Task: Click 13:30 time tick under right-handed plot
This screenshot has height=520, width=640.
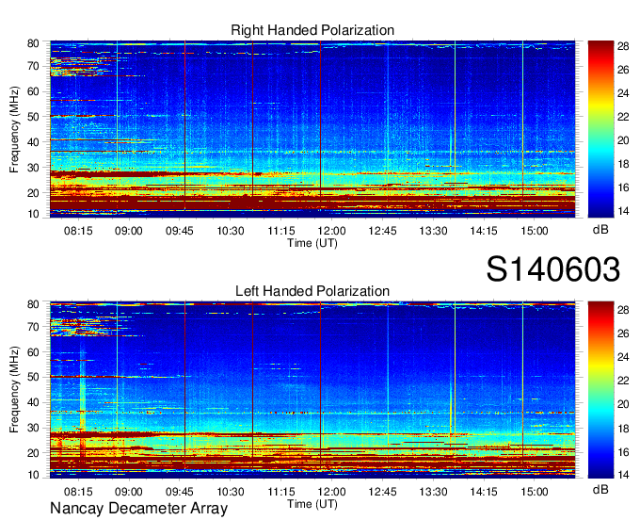Action: click(433, 231)
